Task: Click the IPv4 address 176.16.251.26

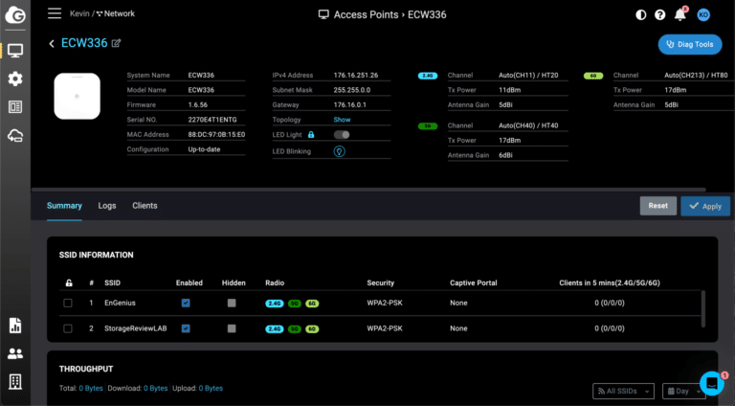Action: pyautogui.click(x=356, y=75)
